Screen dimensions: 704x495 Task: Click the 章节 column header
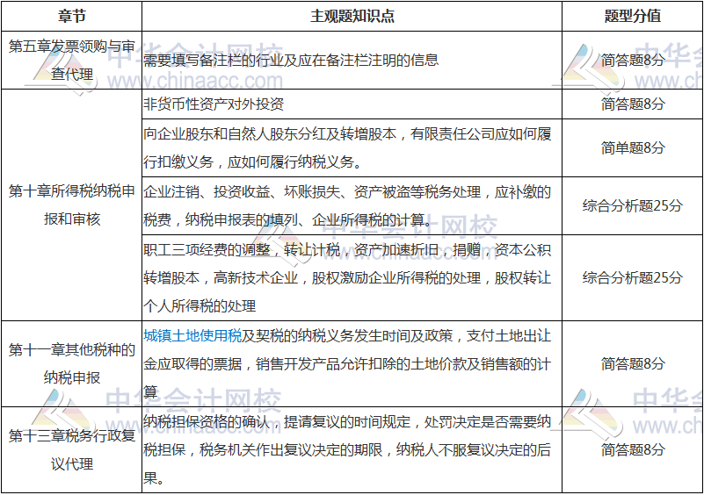(71, 16)
